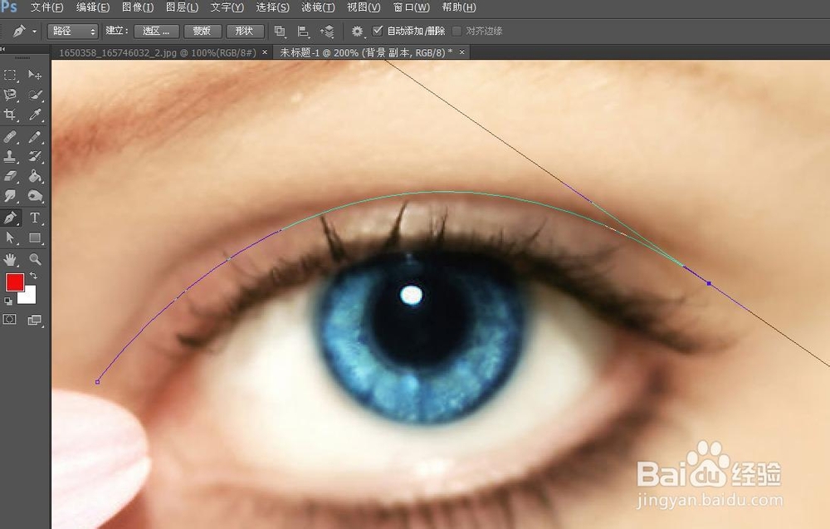Open the Pen tool options gear icon
This screenshot has height=529, width=830.
click(357, 31)
